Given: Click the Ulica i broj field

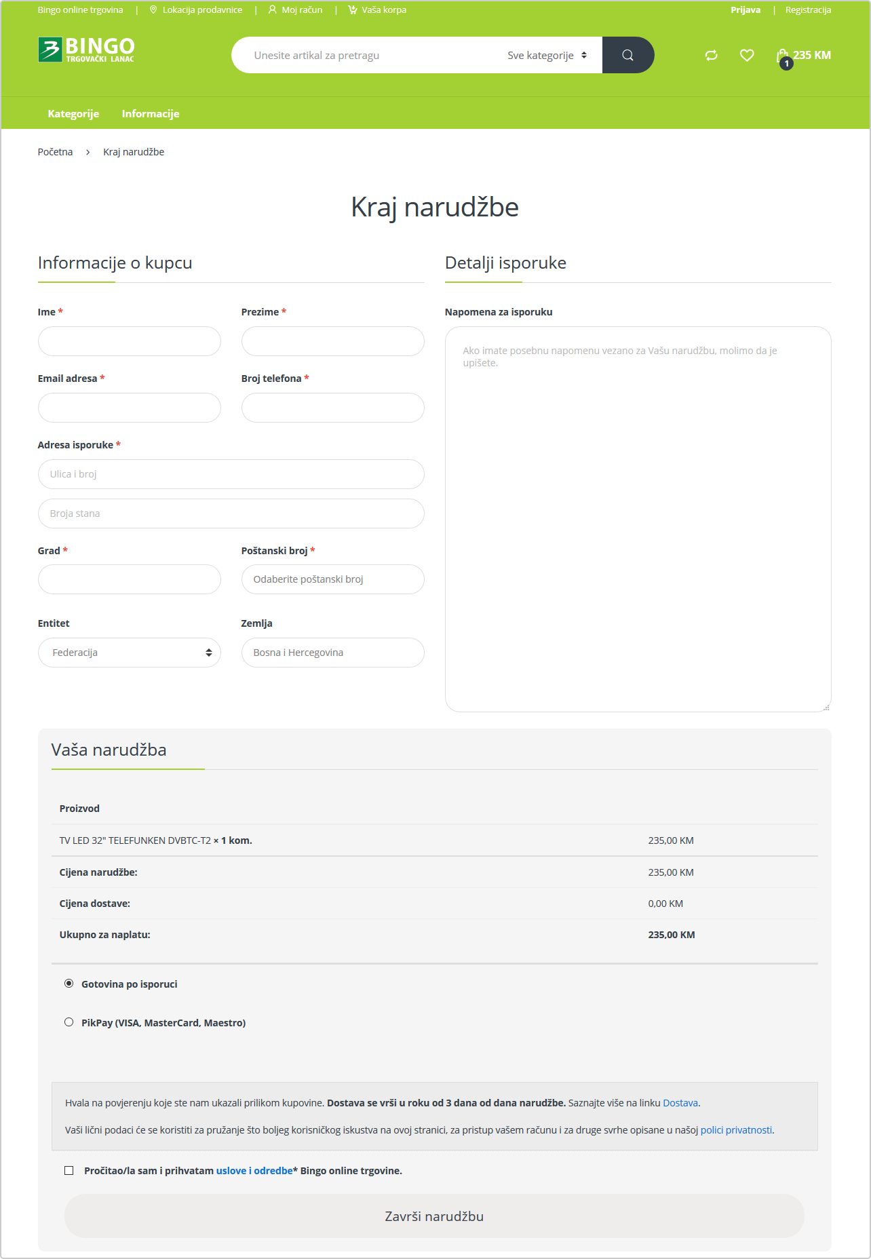Looking at the screenshot, I should (x=231, y=474).
